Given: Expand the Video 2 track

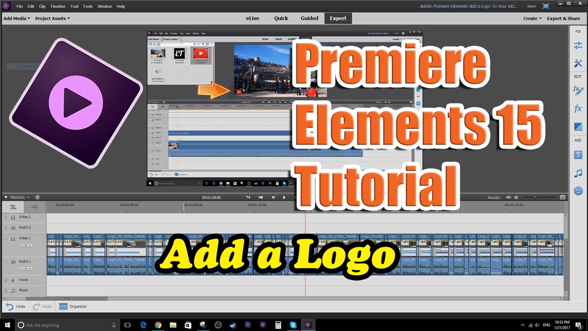Looking at the screenshot, I should [x=6, y=217].
